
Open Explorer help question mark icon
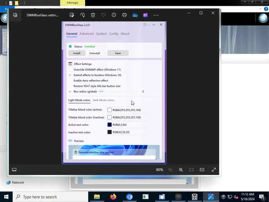coord(266,9)
